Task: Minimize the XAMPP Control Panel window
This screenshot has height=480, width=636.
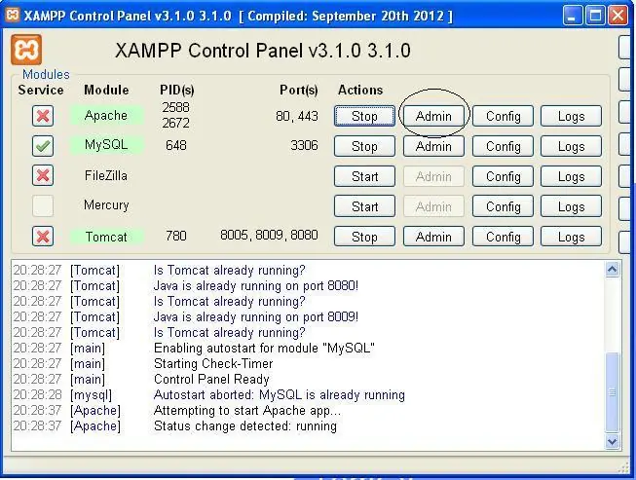Action: click(572, 16)
